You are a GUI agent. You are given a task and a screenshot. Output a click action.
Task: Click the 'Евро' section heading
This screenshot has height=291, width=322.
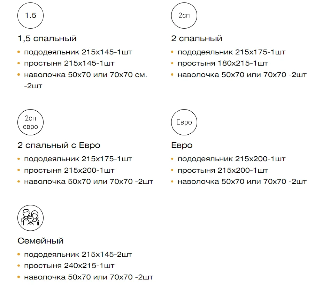(182, 145)
